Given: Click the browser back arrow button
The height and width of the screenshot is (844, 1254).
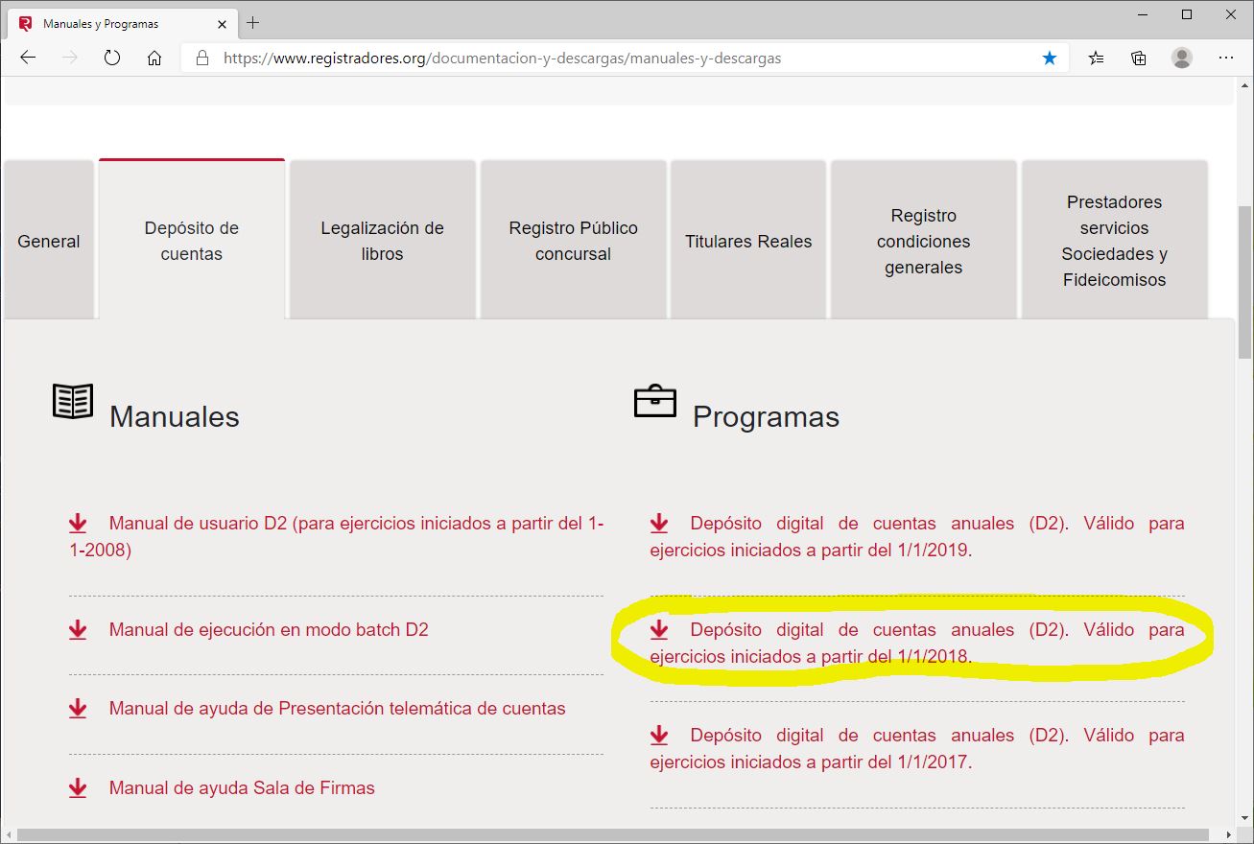Looking at the screenshot, I should 28,58.
